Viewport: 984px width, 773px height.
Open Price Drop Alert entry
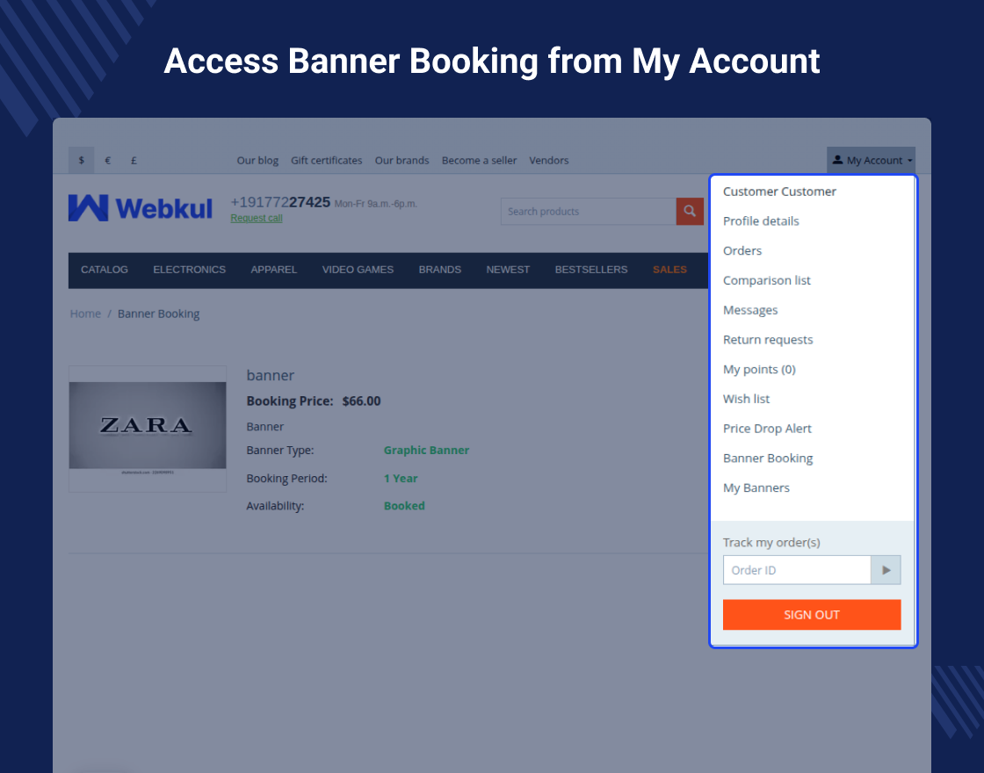[767, 429]
